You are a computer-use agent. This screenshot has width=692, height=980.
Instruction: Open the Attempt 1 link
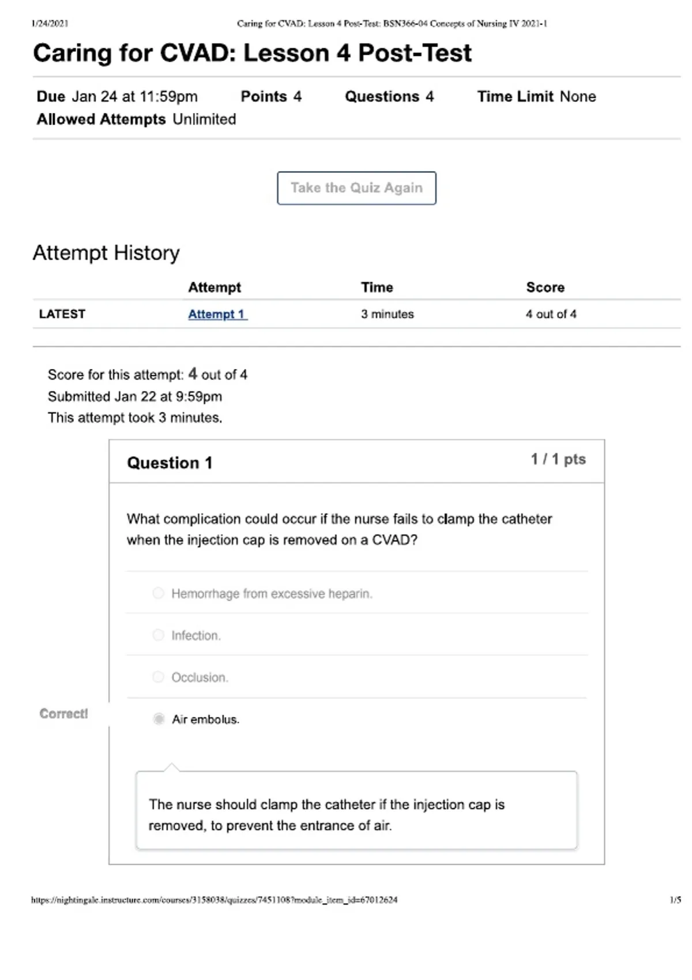[218, 314]
